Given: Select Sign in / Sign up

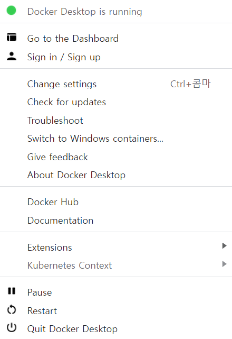Looking at the screenshot, I should 116,57.
